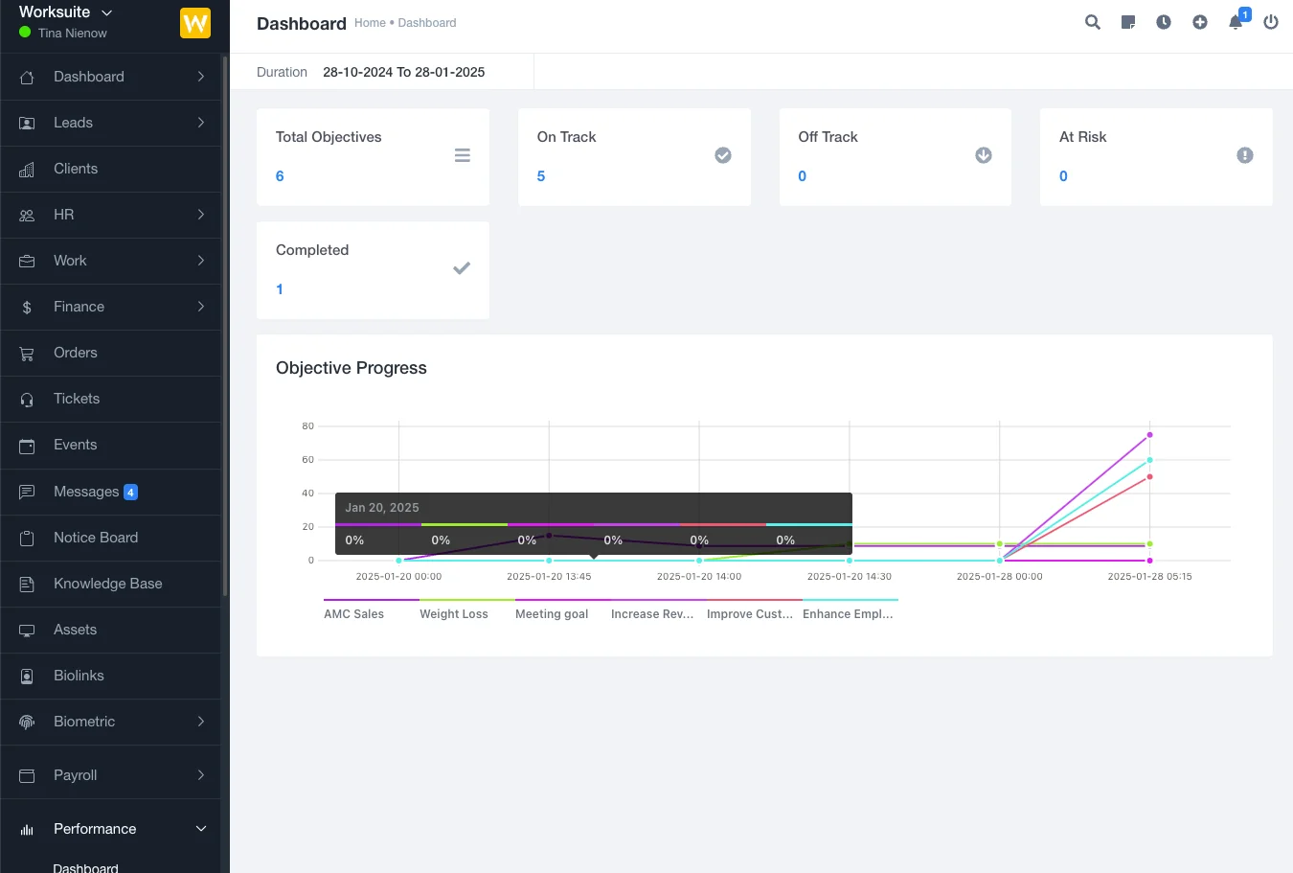
Task: Click the yellow Worksuite logo icon
Action: click(195, 23)
